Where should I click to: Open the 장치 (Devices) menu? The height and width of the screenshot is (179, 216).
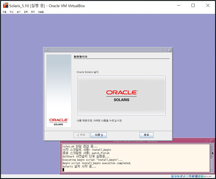pos(33,12)
